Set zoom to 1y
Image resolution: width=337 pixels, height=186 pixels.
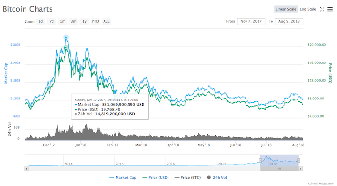coord(84,21)
